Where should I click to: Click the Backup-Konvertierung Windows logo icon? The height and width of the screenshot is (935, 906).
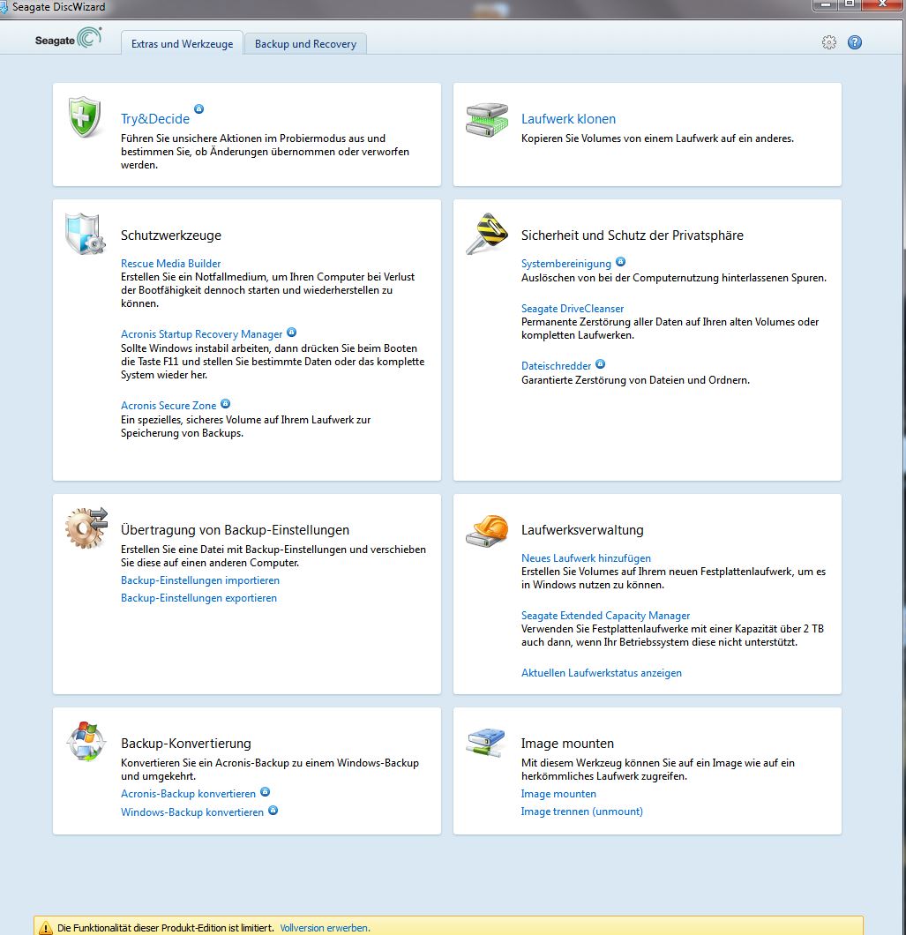point(86,741)
